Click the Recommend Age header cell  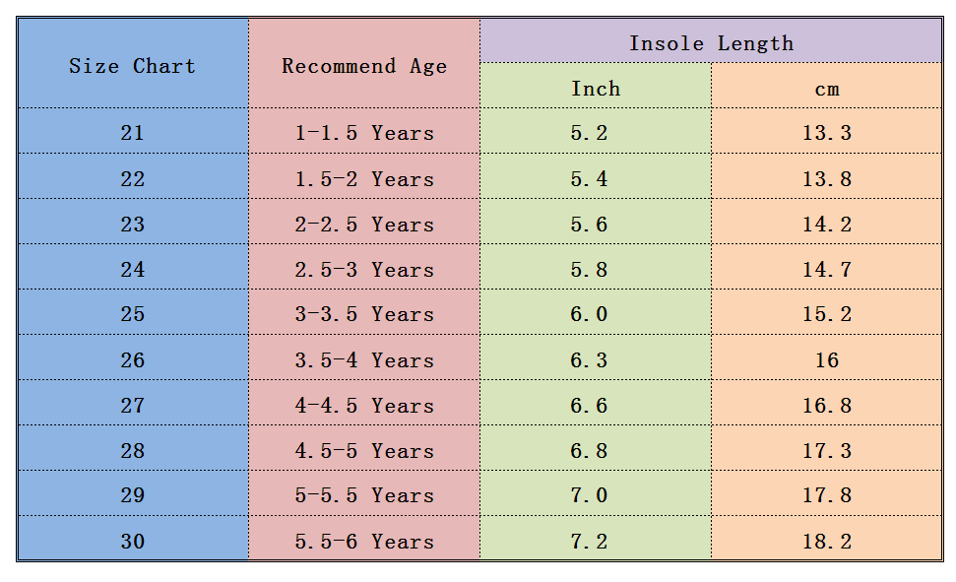click(x=364, y=66)
